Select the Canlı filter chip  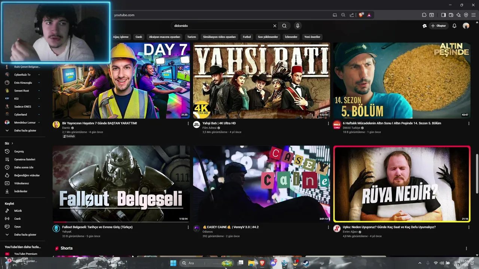point(139,37)
